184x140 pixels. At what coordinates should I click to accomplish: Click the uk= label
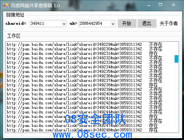tap(73, 23)
